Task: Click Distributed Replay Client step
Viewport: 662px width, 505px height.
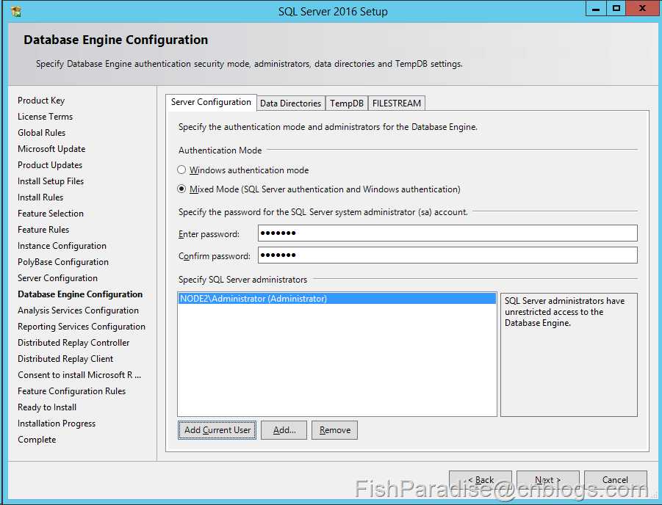Action: tap(65, 359)
